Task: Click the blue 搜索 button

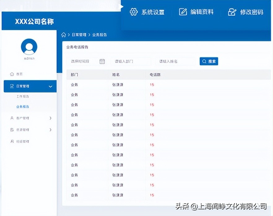Action: (x=209, y=61)
